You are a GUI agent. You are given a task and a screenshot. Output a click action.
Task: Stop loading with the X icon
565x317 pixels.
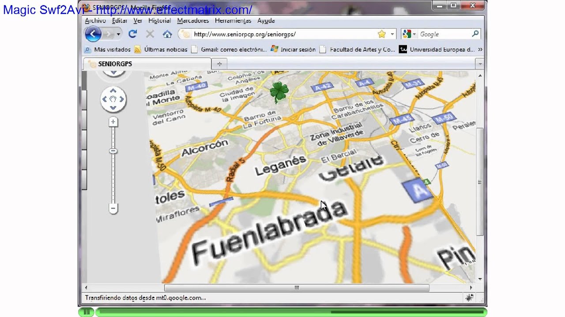point(150,34)
